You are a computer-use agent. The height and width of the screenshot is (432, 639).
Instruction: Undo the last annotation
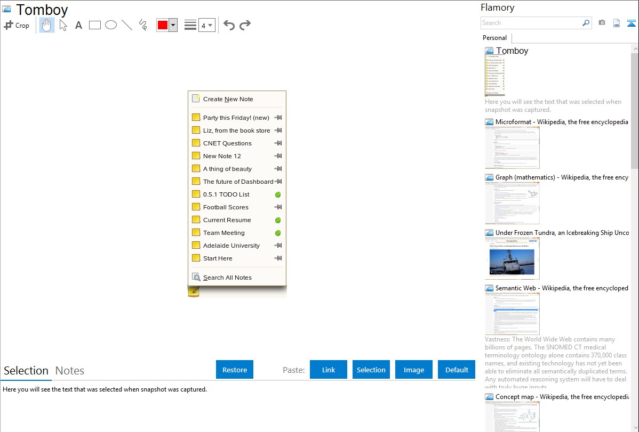coord(229,25)
